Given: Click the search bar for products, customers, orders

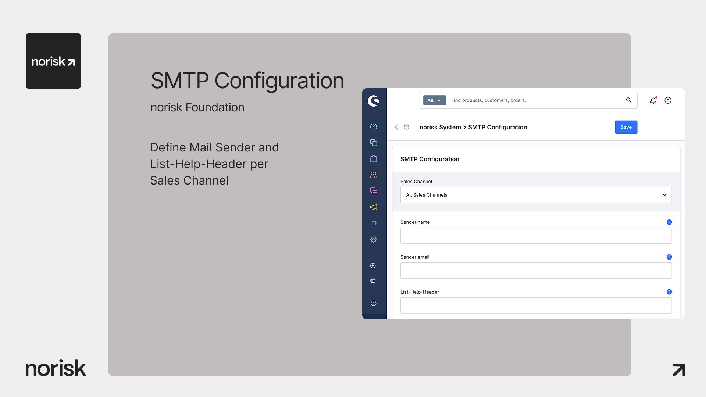Looking at the screenshot, I should [x=535, y=100].
